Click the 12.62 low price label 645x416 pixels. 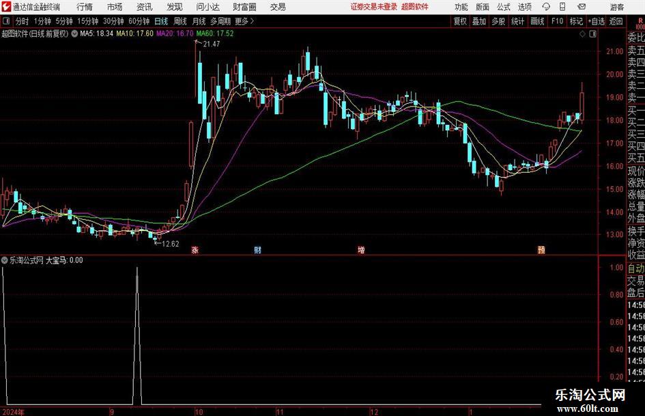(x=171, y=244)
